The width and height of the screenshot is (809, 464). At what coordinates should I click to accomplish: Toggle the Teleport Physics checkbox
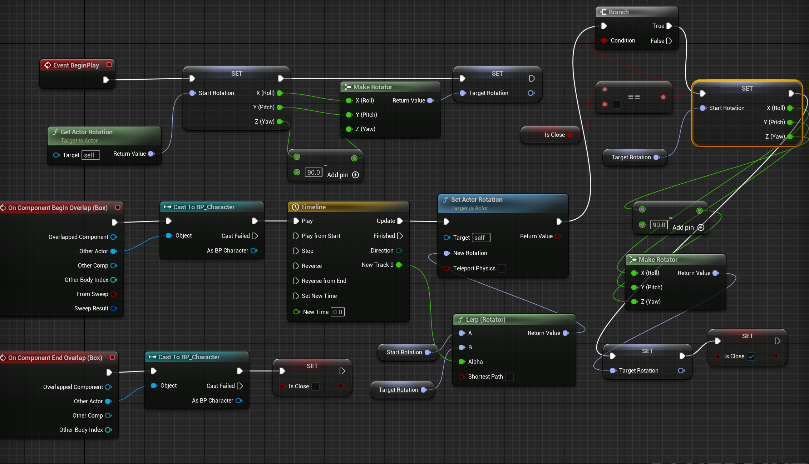pyautogui.click(x=502, y=268)
